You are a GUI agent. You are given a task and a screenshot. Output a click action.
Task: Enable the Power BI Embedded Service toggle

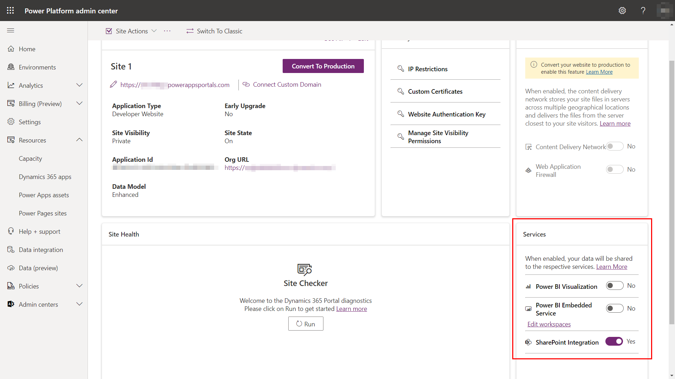(x=614, y=308)
